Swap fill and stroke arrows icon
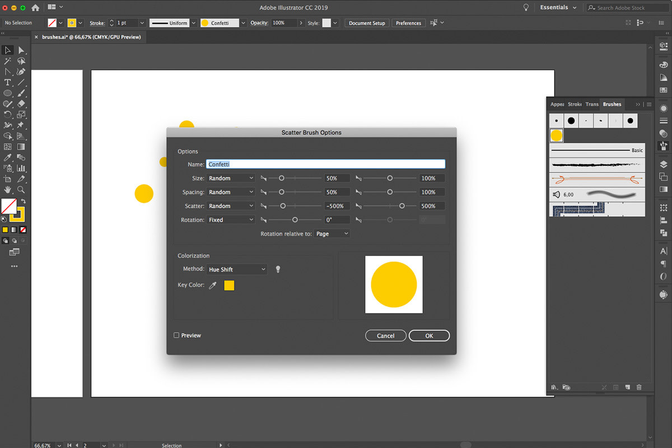 tap(23, 201)
